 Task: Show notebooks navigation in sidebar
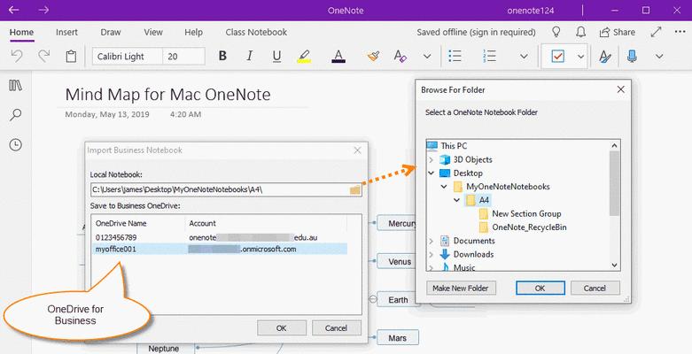(x=15, y=85)
